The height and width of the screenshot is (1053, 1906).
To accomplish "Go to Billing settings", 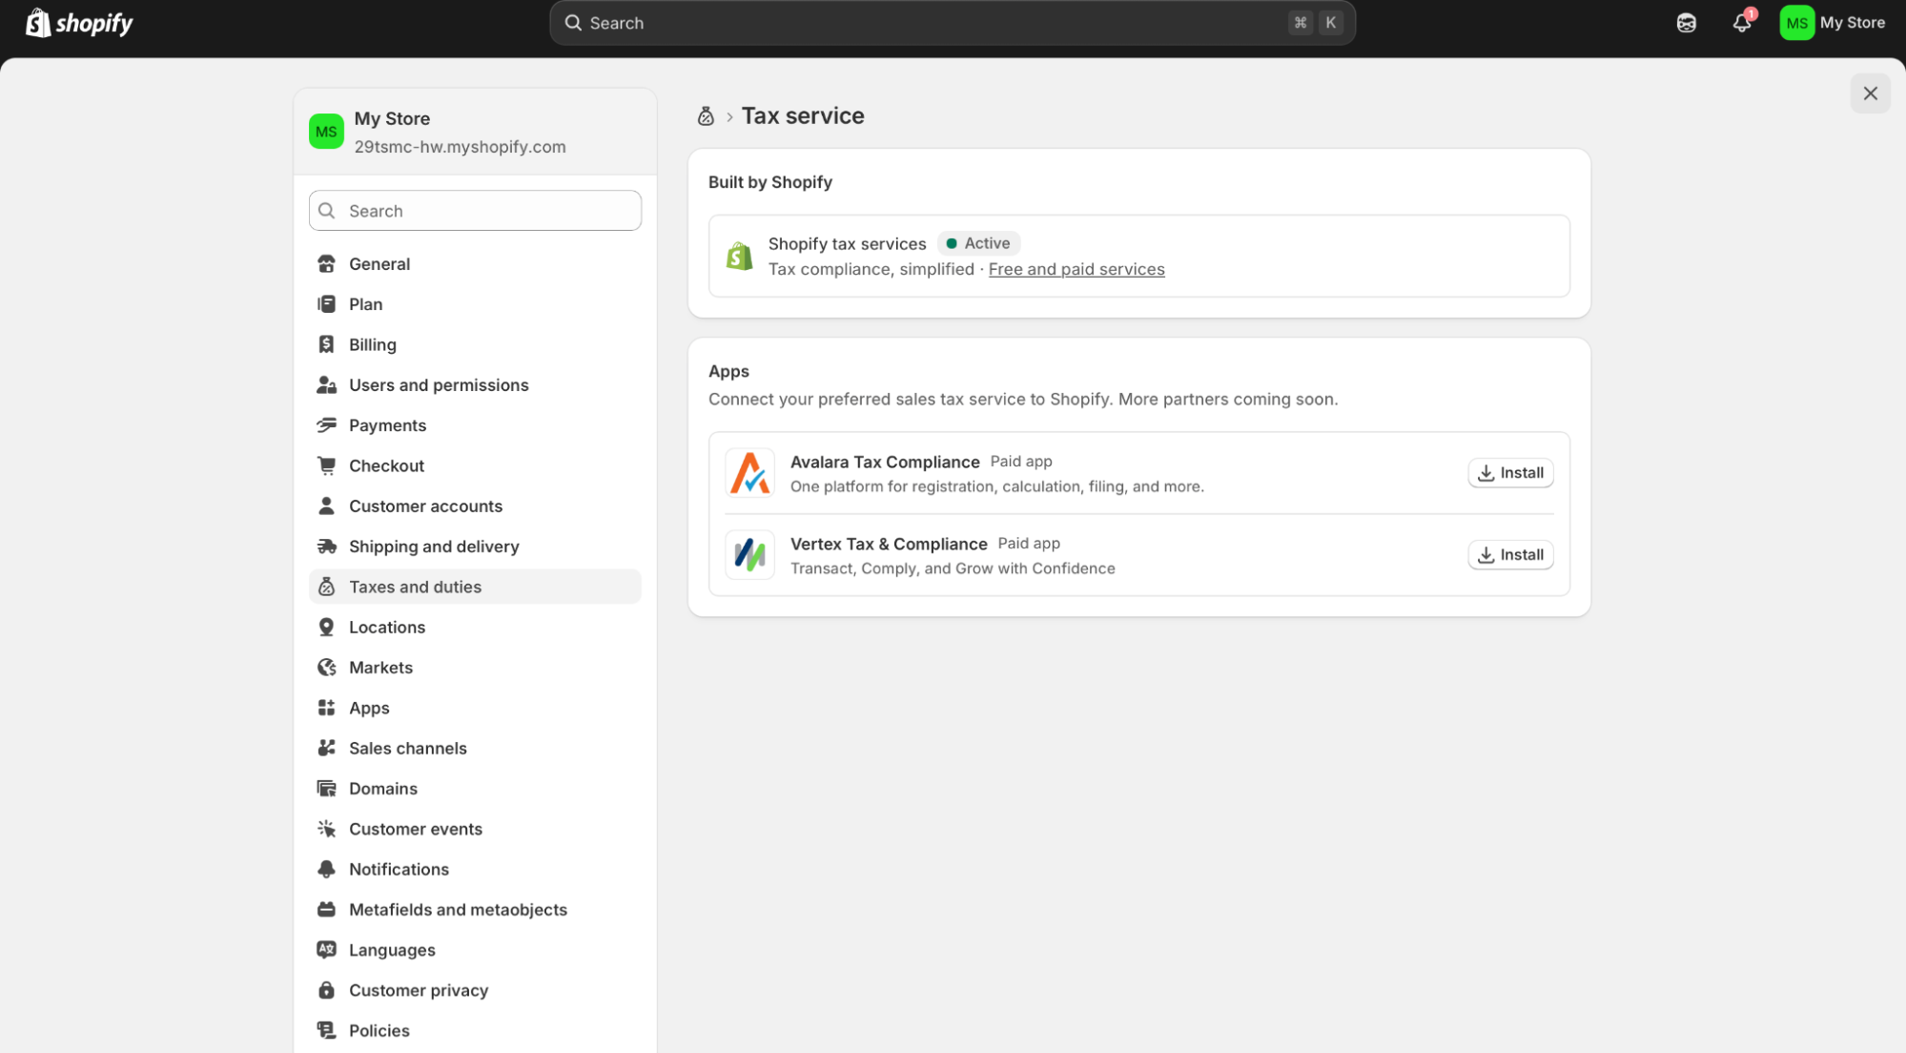I will click(x=475, y=344).
